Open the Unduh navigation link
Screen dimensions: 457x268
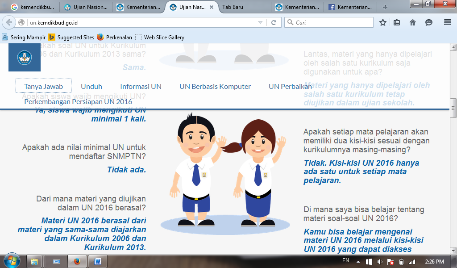point(91,86)
